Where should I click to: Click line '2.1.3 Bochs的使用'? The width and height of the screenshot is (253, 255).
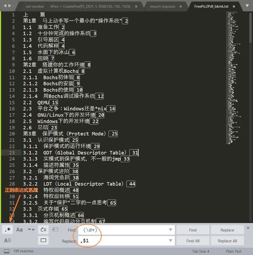pos(53,90)
